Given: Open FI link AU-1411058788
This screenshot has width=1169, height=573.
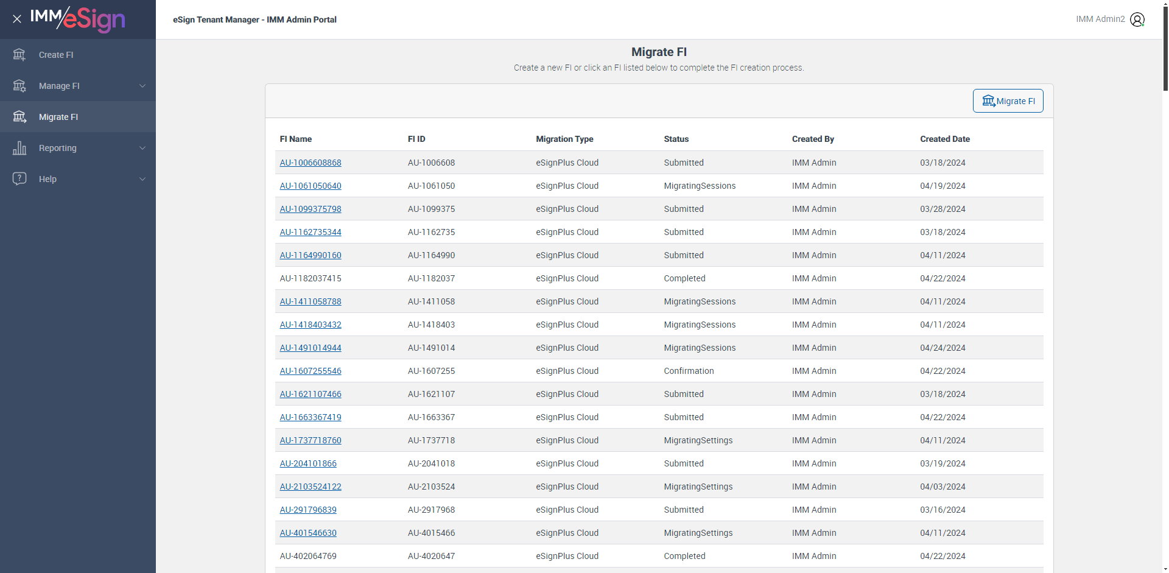Looking at the screenshot, I should pyautogui.click(x=311, y=301).
